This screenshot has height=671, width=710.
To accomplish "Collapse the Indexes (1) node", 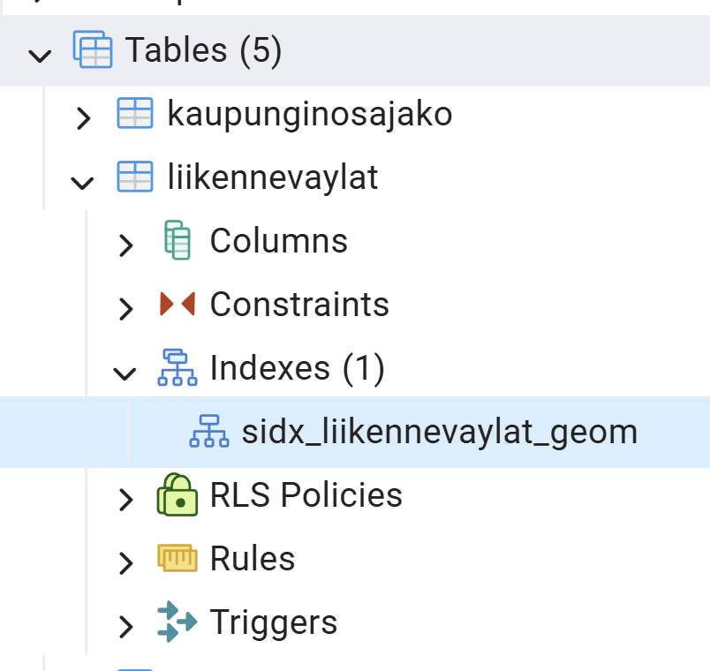I will (125, 373).
